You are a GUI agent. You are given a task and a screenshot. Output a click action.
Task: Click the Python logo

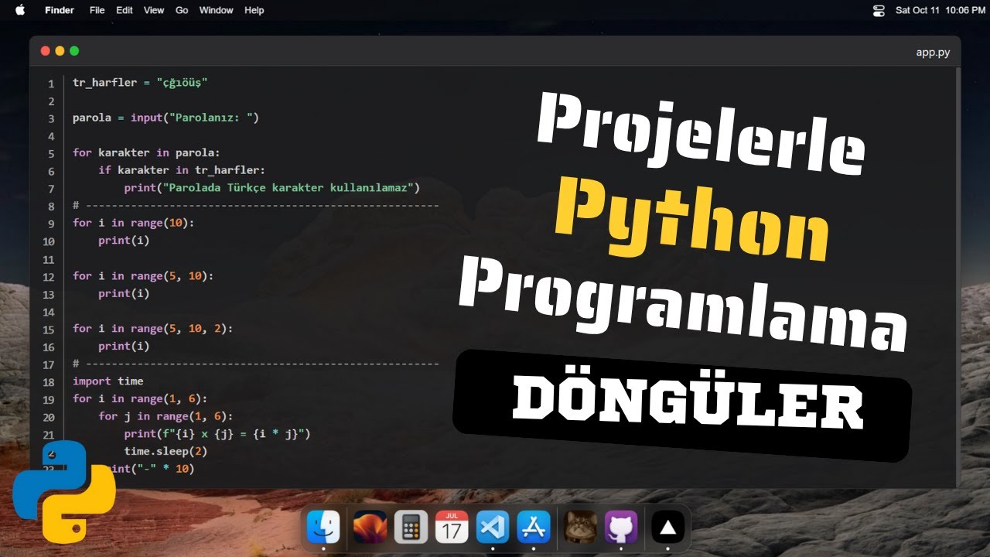pyautogui.click(x=63, y=490)
